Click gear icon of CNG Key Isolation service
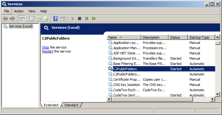The height and width of the screenshot is (115, 222). [110, 85]
